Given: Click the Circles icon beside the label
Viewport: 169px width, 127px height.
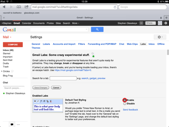Looking at the screenshot, I should point(12,71).
